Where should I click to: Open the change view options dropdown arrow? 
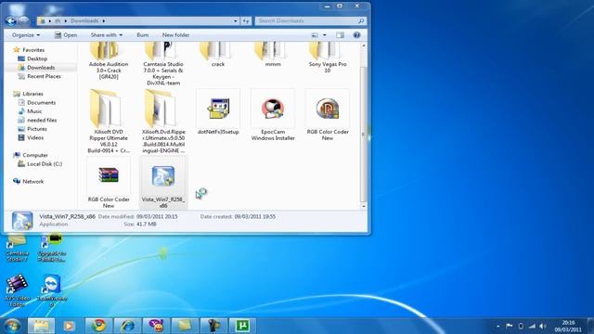coord(324,35)
